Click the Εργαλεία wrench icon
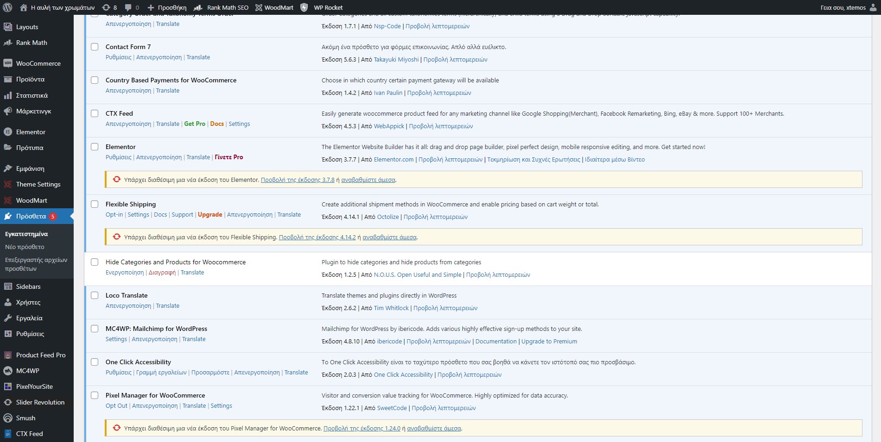 coord(8,318)
